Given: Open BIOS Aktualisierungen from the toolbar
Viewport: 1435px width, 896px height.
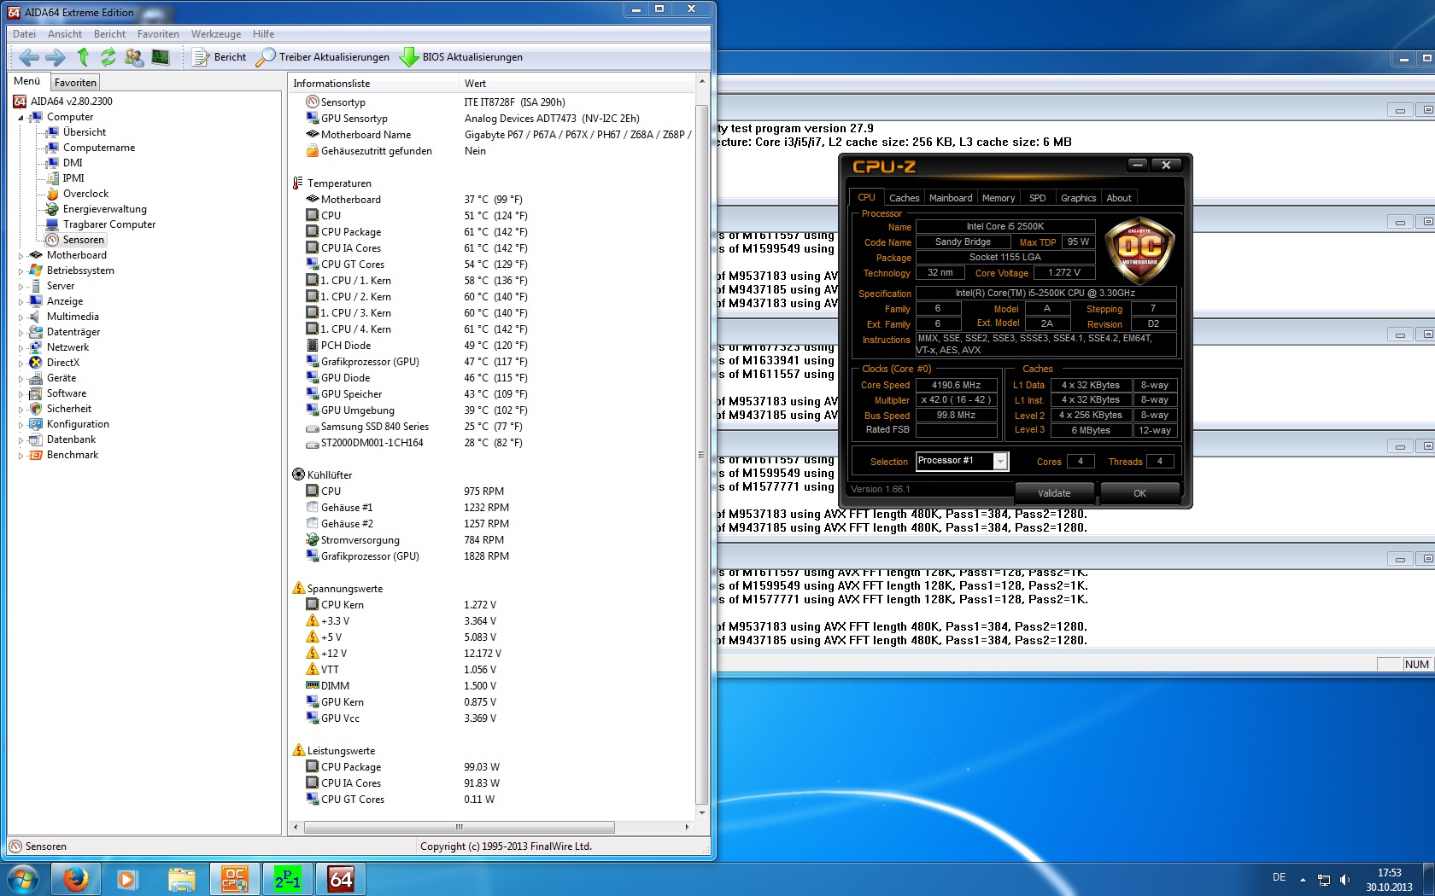Looking at the screenshot, I should 461,57.
